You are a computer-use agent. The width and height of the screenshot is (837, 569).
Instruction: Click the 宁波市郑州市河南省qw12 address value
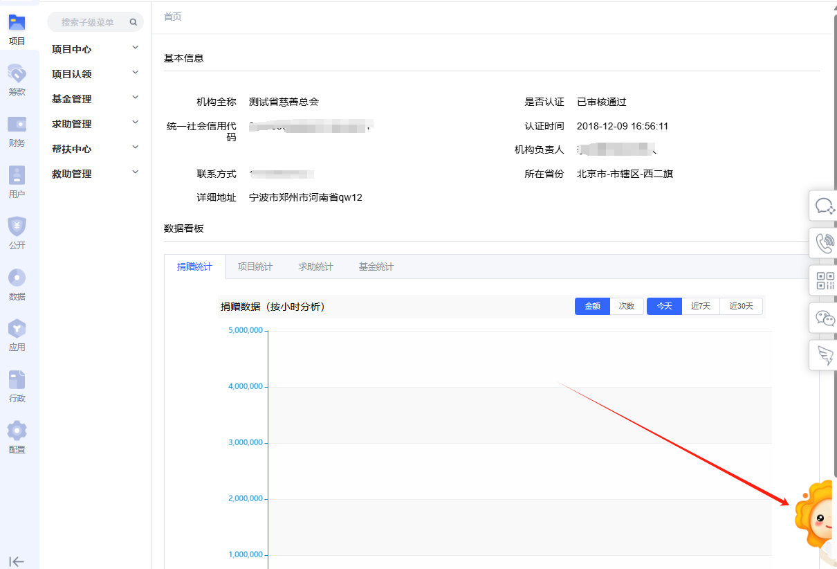click(306, 197)
